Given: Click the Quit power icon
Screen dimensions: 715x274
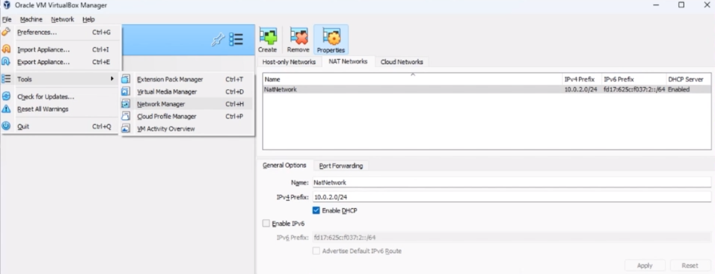Looking at the screenshot, I should (x=6, y=126).
